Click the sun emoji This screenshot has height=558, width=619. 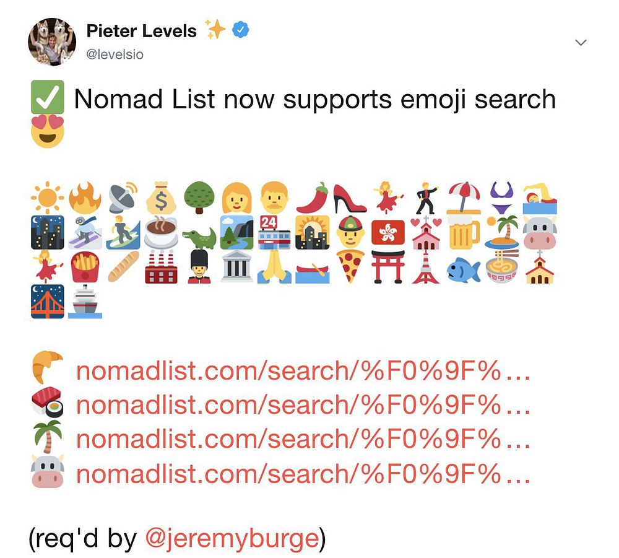click(48, 198)
